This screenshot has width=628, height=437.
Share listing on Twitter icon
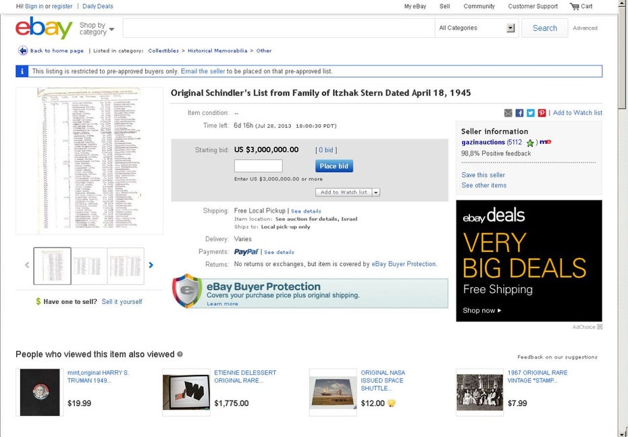pyautogui.click(x=531, y=113)
